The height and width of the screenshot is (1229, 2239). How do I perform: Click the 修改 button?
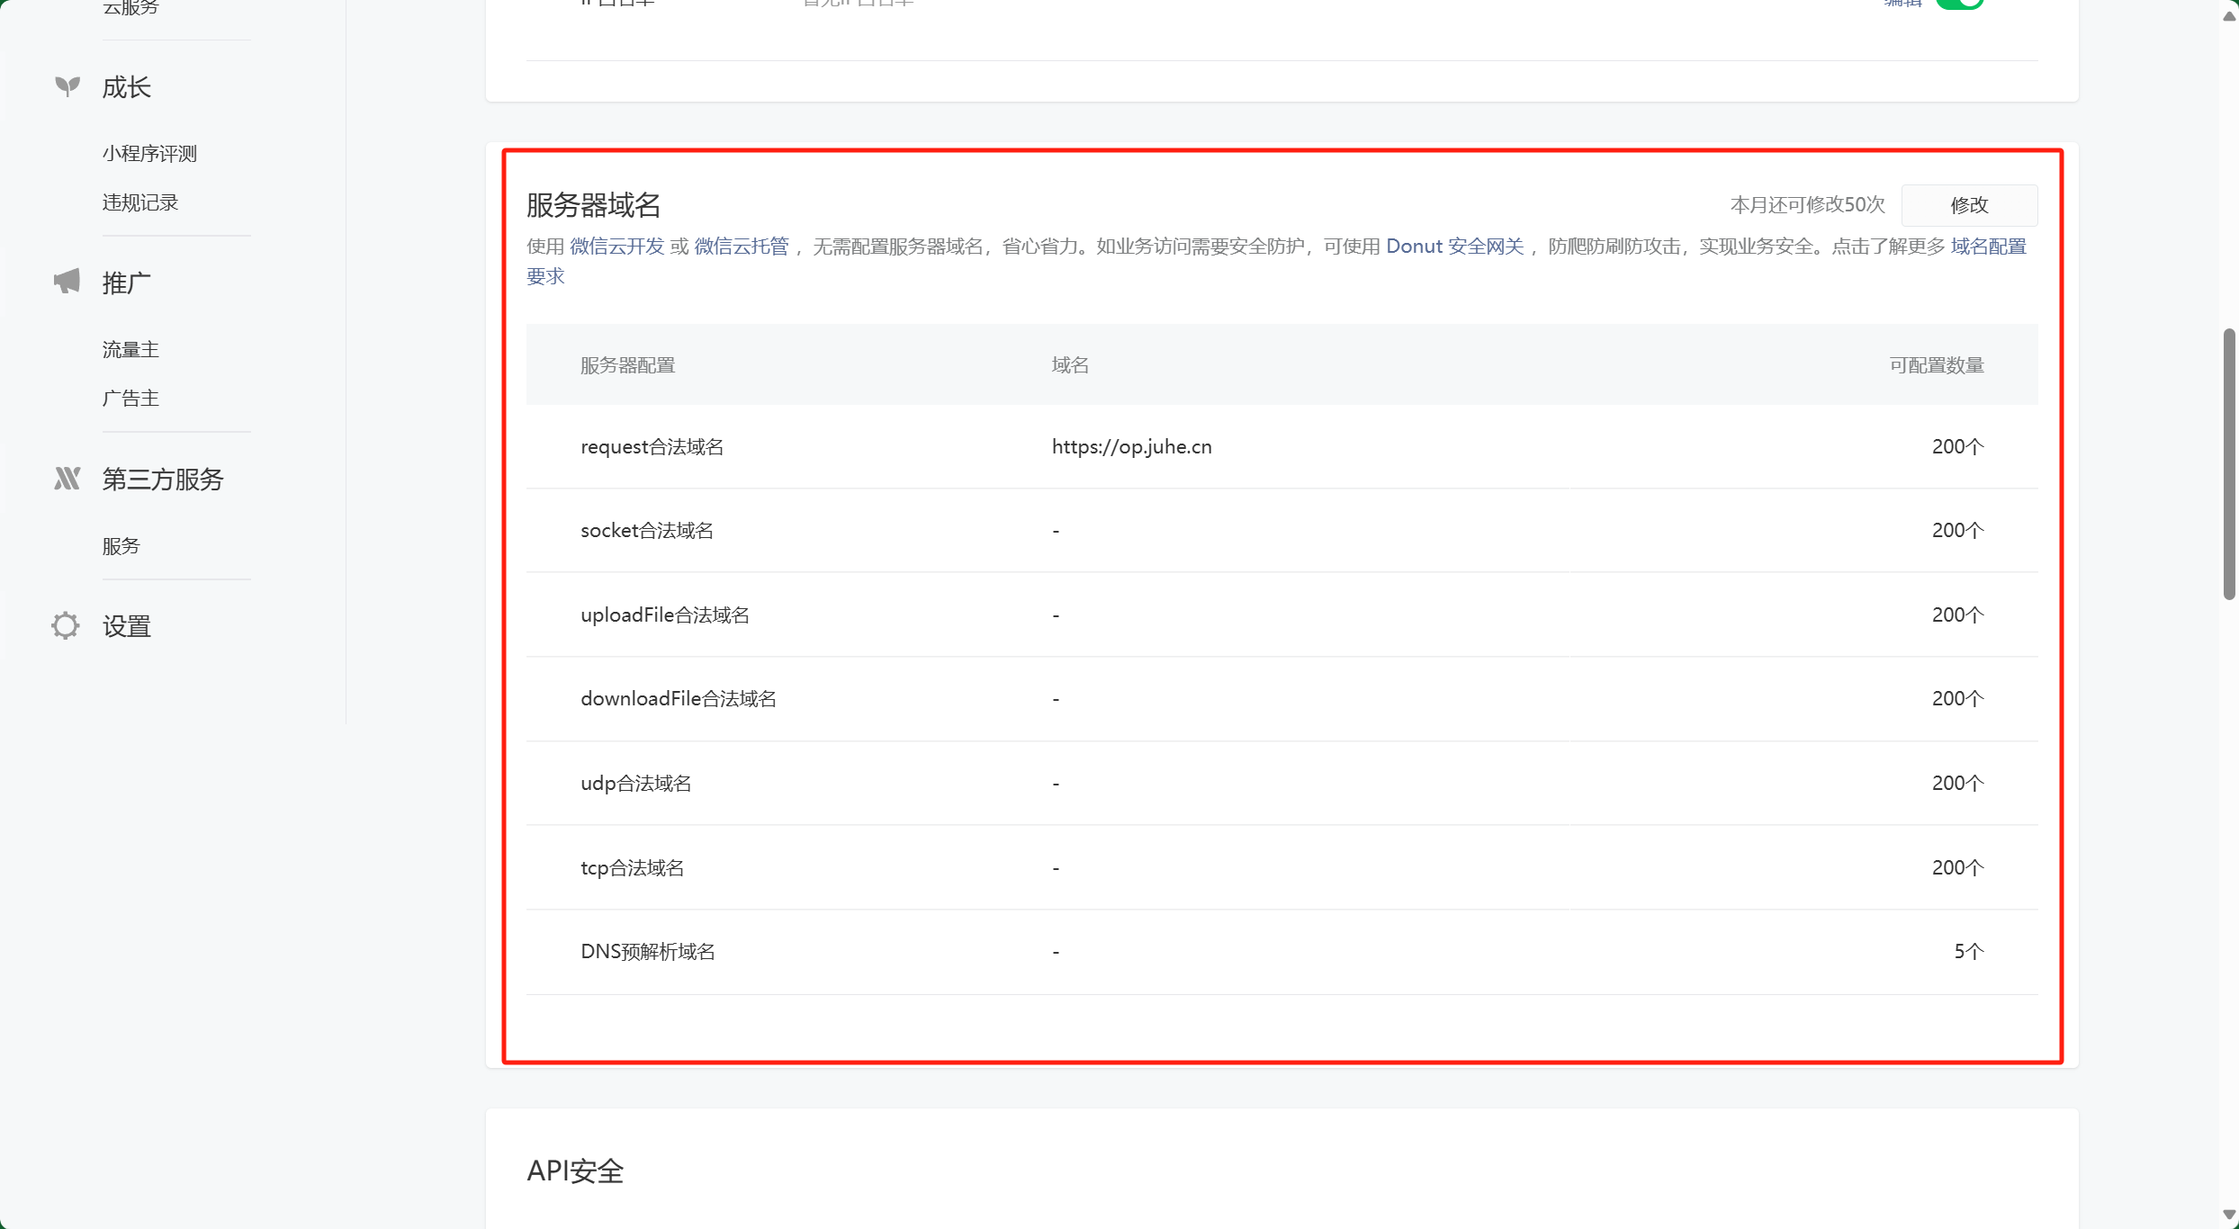(x=1969, y=204)
